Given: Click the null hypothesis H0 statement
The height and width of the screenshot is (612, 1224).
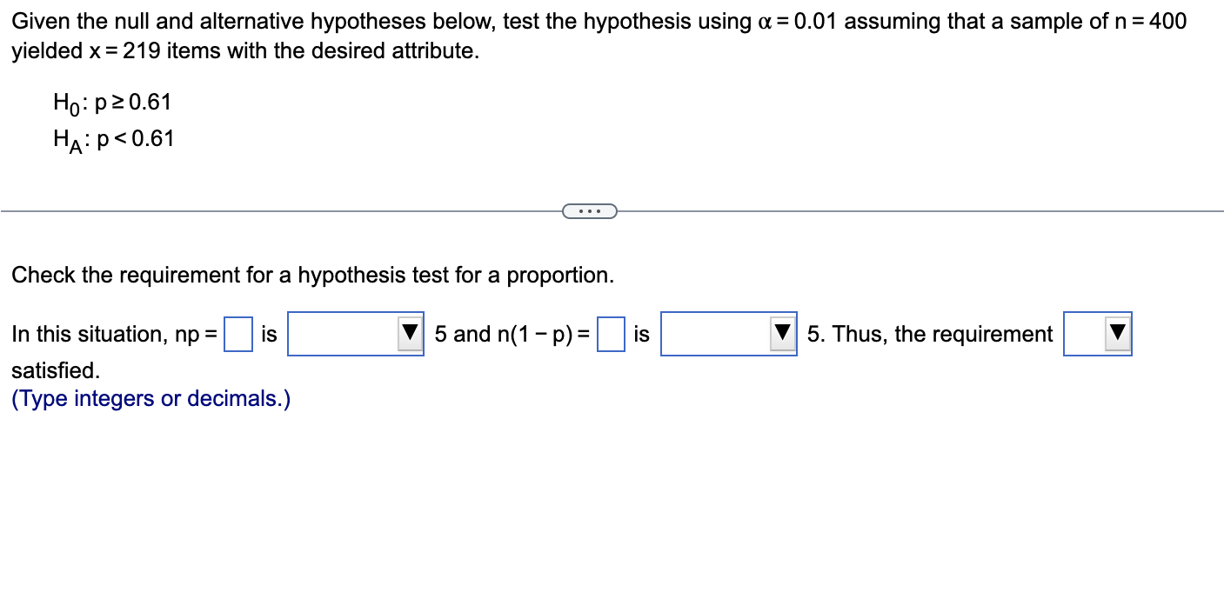Looking at the screenshot, I should (x=112, y=103).
